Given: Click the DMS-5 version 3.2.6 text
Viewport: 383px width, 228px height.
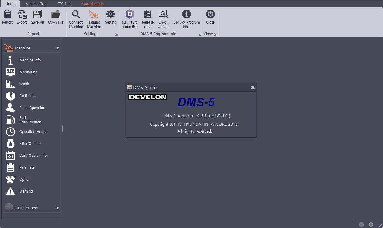Looking at the screenshot, I should click(196, 116).
